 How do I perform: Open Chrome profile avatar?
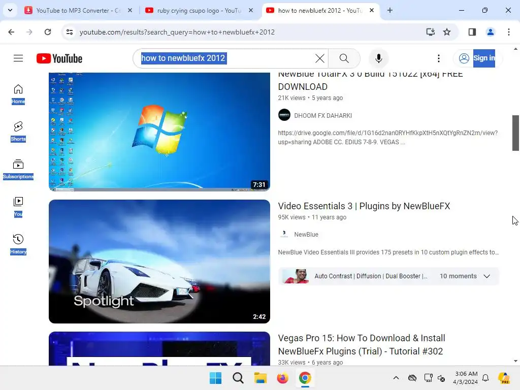point(490,32)
